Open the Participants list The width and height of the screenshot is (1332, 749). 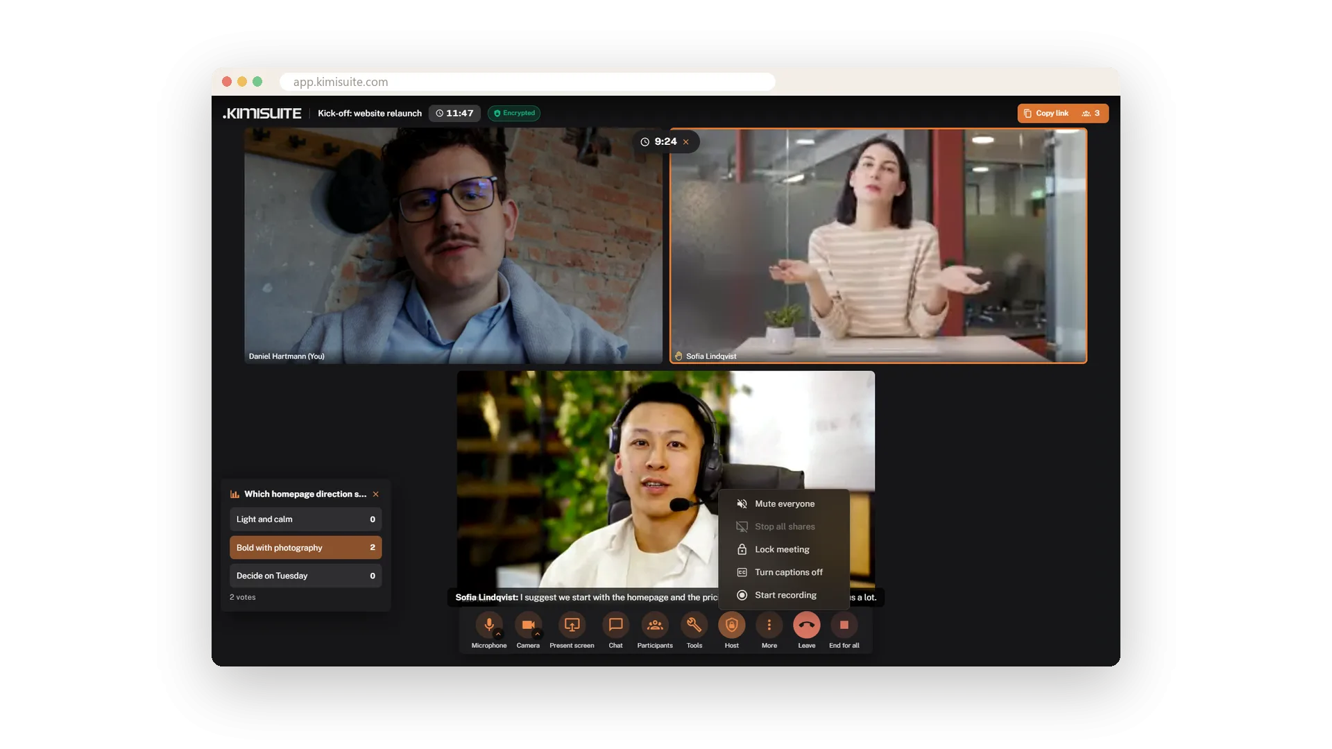[655, 625]
